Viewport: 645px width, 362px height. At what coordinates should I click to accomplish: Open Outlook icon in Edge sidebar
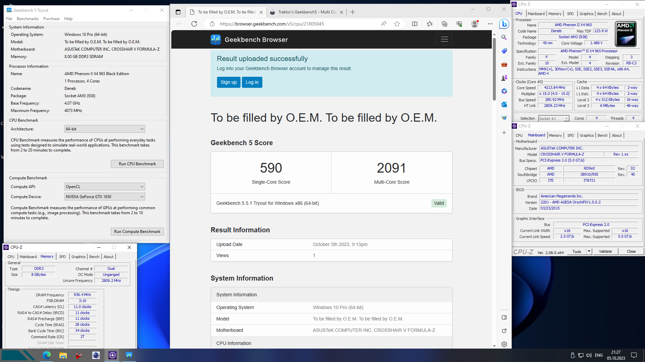click(504, 105)
